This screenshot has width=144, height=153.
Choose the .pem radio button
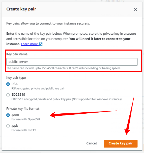8,115
